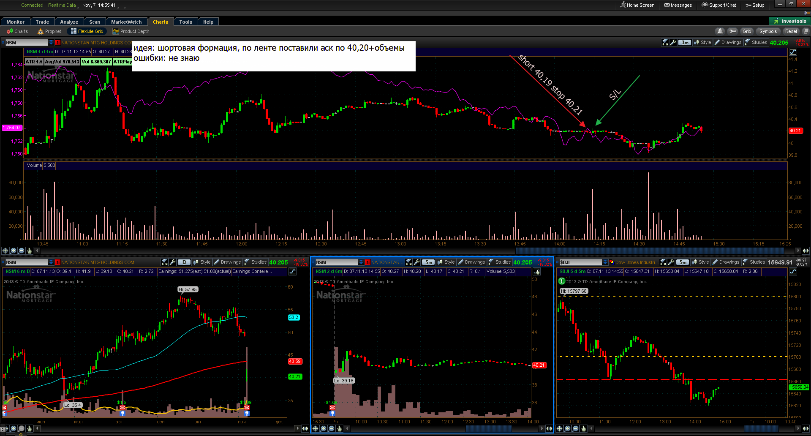Open Support/Chat

(719, 5)
